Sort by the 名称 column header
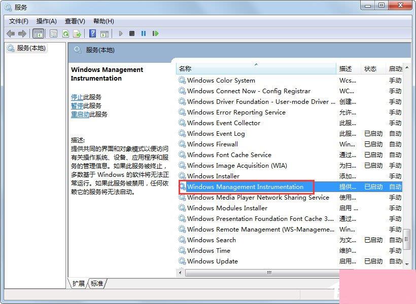Viewport: 416px width, 304px height. tap(256, 69)
